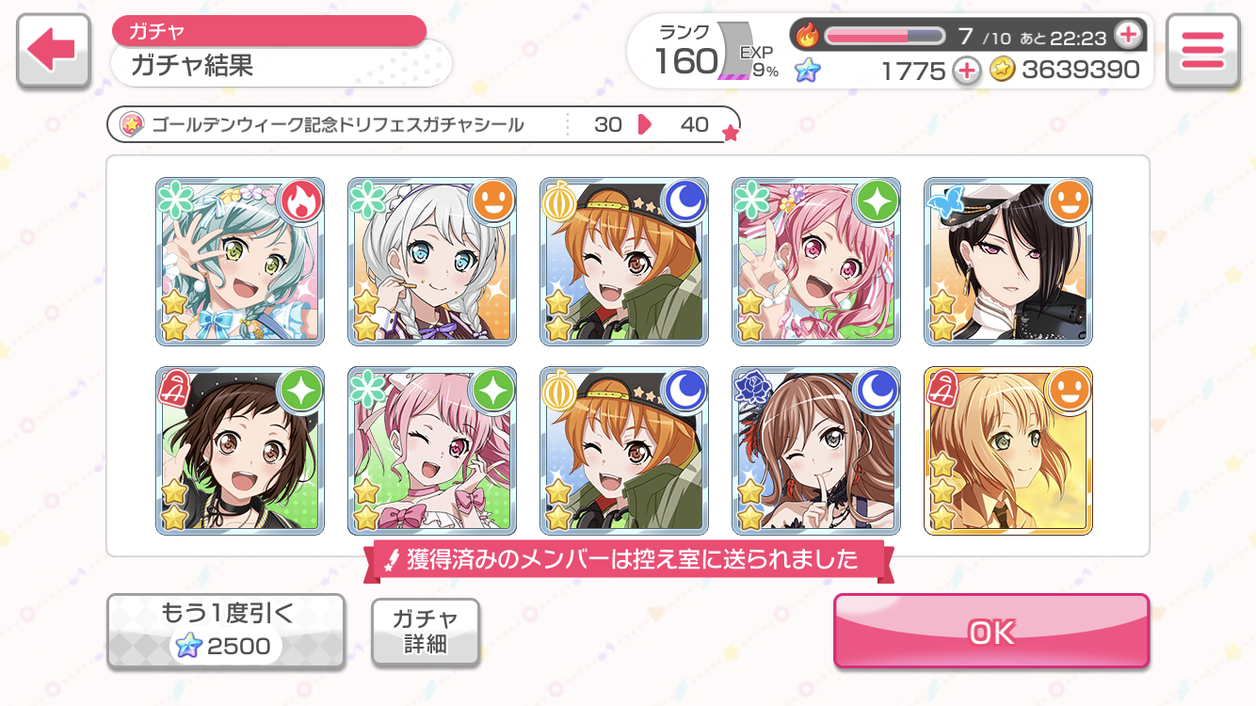Tap the blue star gem icon beside 1775
The width and height of the screenshot is (1256, 706).
pyautogui.click(x=807, y=71)
